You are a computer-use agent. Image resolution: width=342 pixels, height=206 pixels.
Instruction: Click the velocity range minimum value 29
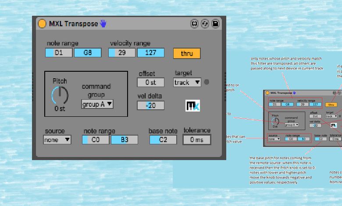point(121,53)
